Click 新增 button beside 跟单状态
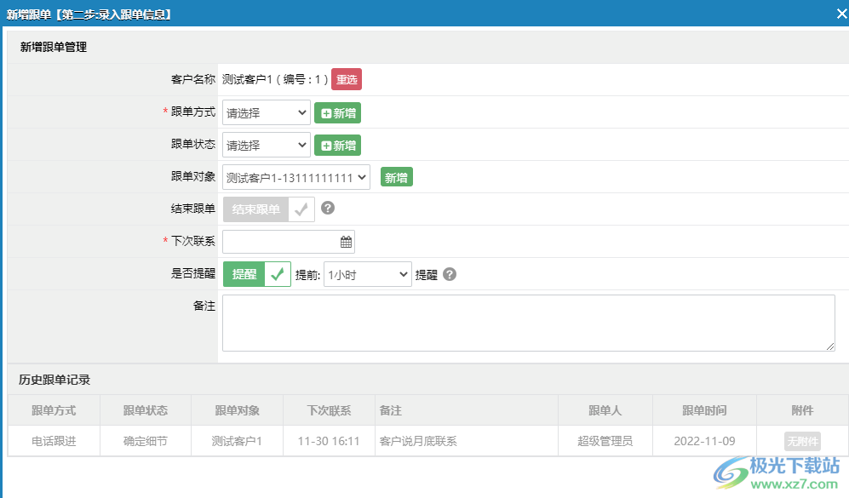 (338, 146)
